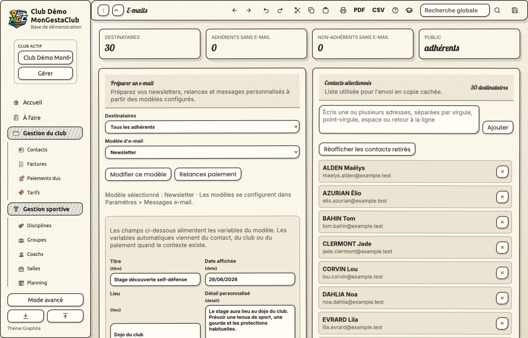
Task: Click the Mode avancé button
Action: pyautogui.click(x=45, y=300)
